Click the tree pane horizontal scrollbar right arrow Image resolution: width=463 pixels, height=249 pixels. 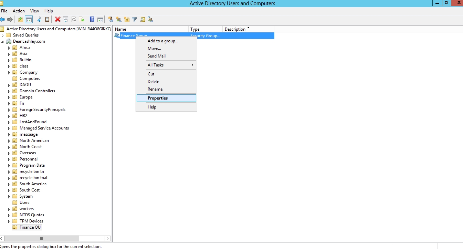pyautogui.click(x=107, y=238)
